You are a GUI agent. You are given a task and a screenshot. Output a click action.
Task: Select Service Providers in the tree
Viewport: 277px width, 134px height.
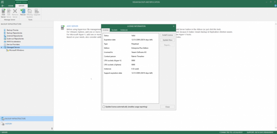(13, 44)
